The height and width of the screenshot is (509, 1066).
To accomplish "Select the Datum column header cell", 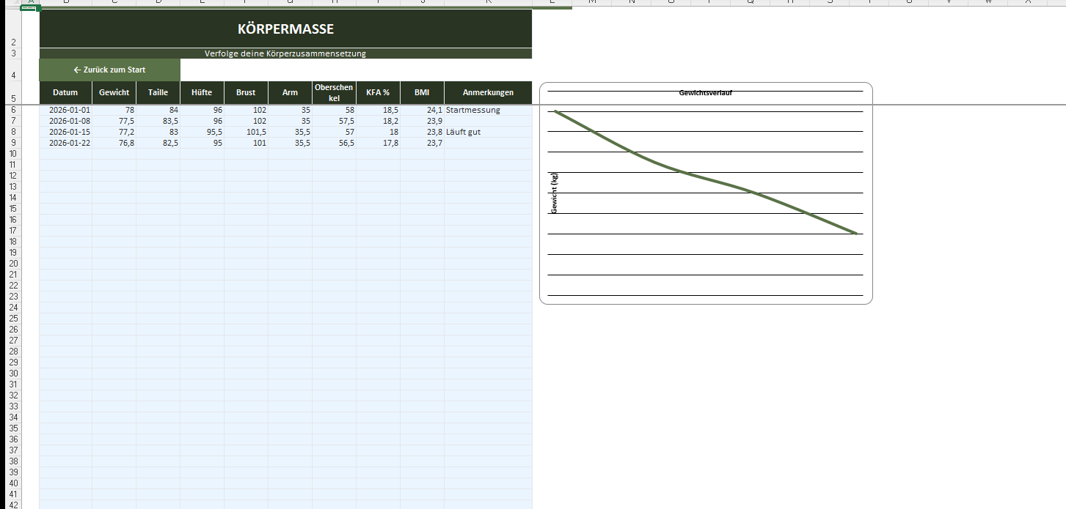I will pyautogui.click(x=65, y=93).
